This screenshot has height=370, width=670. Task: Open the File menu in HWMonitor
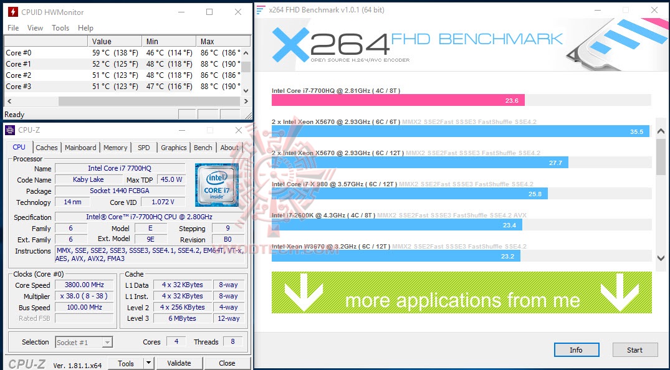13,28
